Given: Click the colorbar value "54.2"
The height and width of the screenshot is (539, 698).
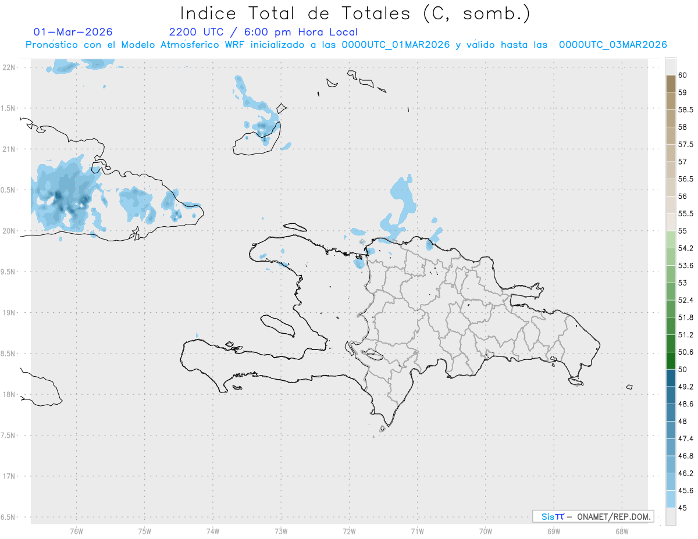Looking at the screenshot, I should [x=686, y=248].
